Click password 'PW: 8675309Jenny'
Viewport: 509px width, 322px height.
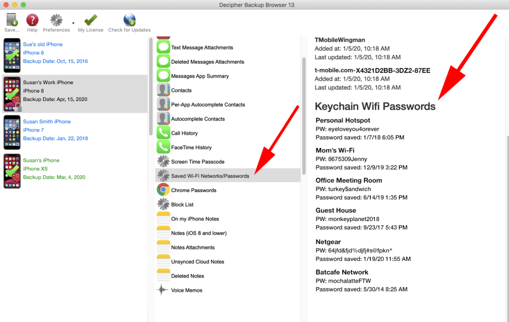(x=341, y=159)
